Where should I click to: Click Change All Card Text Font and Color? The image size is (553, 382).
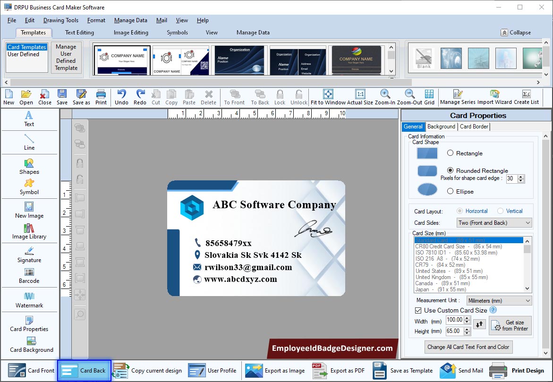tap(468, 347)
